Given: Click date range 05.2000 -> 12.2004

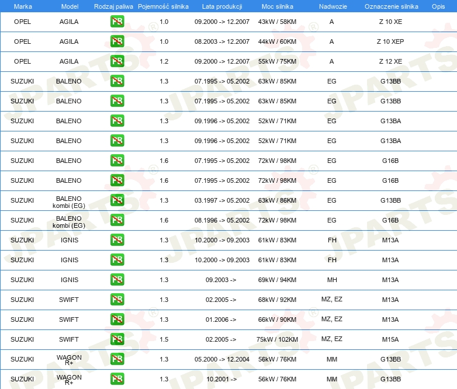Looking at the screenshot, I should click(x=222, y=359).
